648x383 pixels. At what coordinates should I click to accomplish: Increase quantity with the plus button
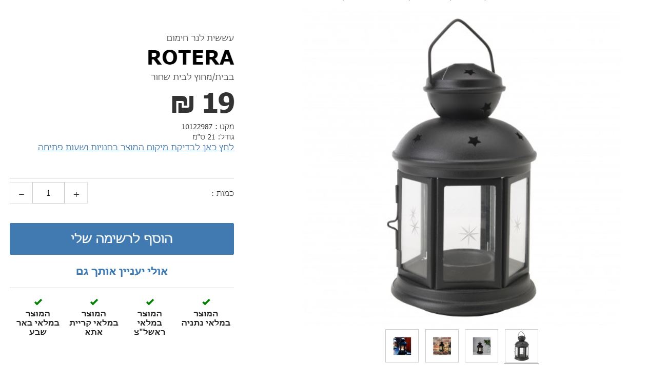(x=76, y=193)
